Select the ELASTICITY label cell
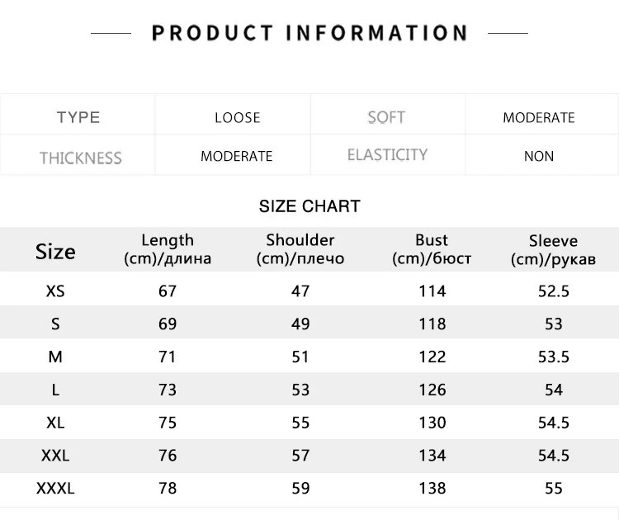The image size is (619, 520). (x=387, y=154)
